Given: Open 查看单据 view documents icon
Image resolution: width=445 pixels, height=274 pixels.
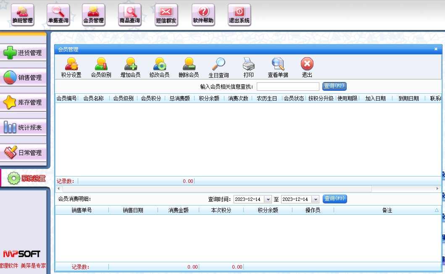Looking at the screenshot, I should tap(278, 68).
